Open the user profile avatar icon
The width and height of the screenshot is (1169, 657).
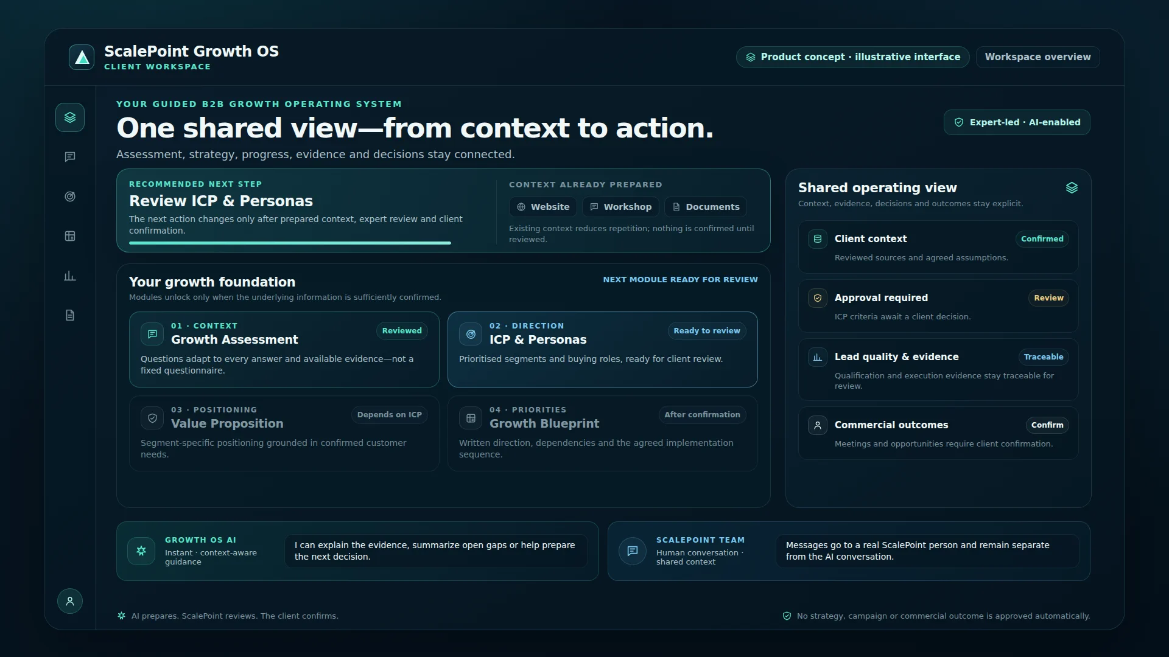[x=70, y=601]
